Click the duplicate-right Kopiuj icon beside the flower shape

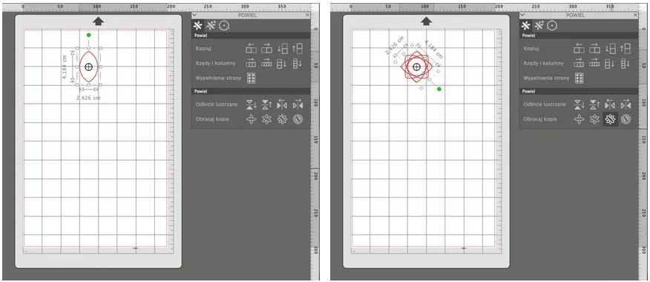pyautogui.click(x=594, y=48)
